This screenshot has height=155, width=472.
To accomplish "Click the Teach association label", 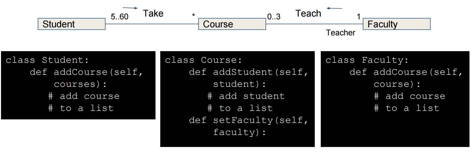I will 308,13.
